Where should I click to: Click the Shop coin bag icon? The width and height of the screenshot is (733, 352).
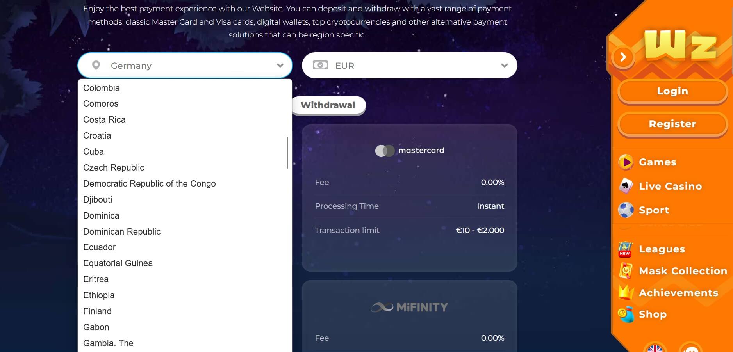(x=626, y=315)
